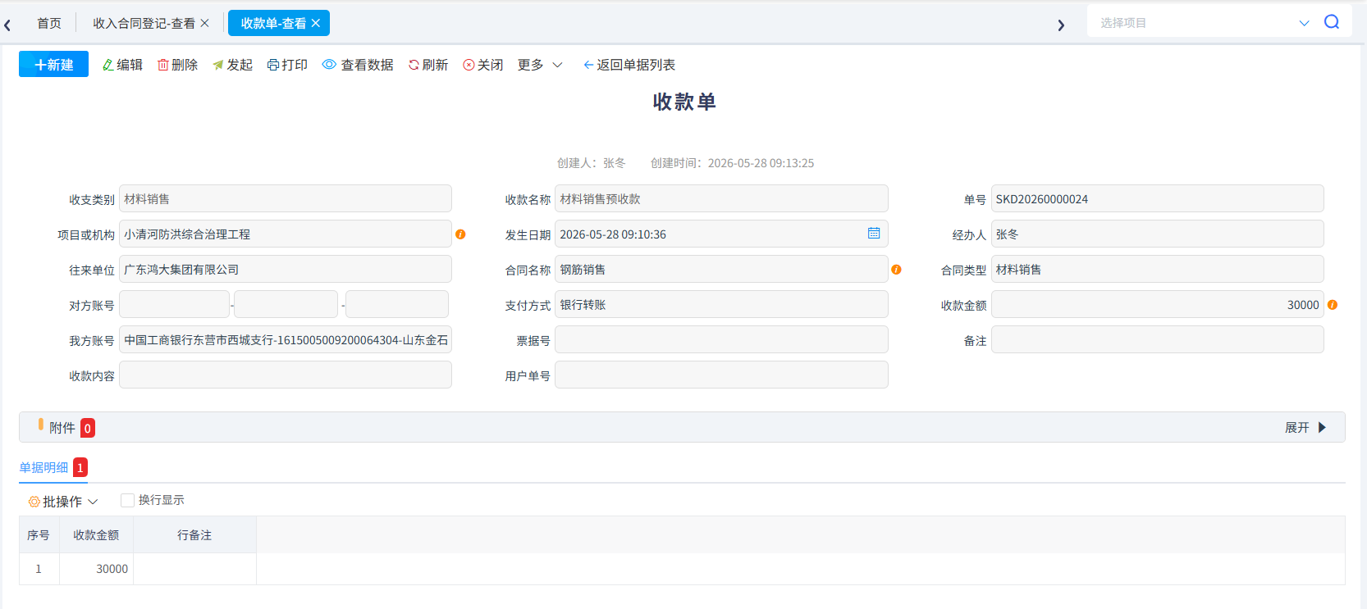Image resolution: width=1367 pixels, height=609 pixels.
Task: Expand the 附件 section with 展开
Action: pos(1305,427)
